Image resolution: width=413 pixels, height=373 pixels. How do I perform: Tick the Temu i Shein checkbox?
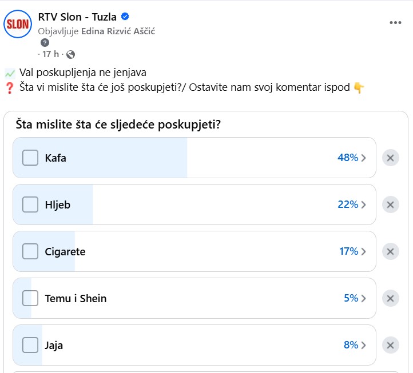[30, 298]
